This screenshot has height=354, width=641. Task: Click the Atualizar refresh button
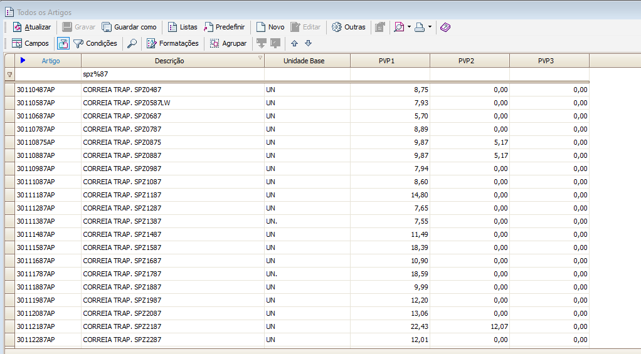click(32, 27)
